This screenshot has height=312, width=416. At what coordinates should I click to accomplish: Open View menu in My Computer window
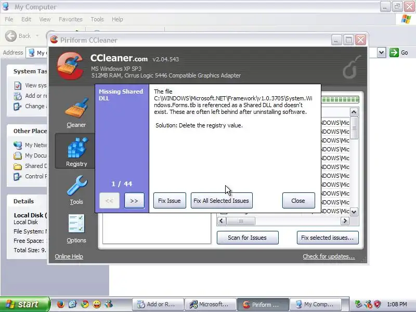[45, 19]
